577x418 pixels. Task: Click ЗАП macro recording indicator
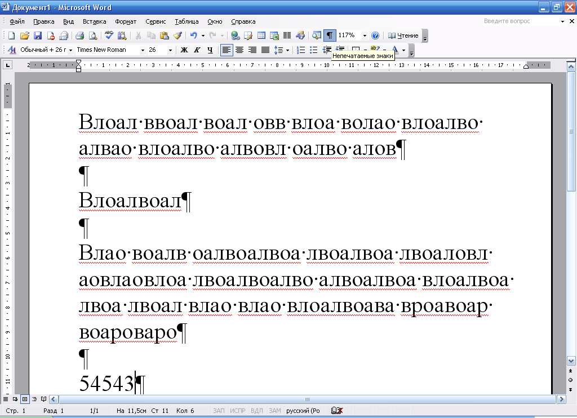coord(219,411)
